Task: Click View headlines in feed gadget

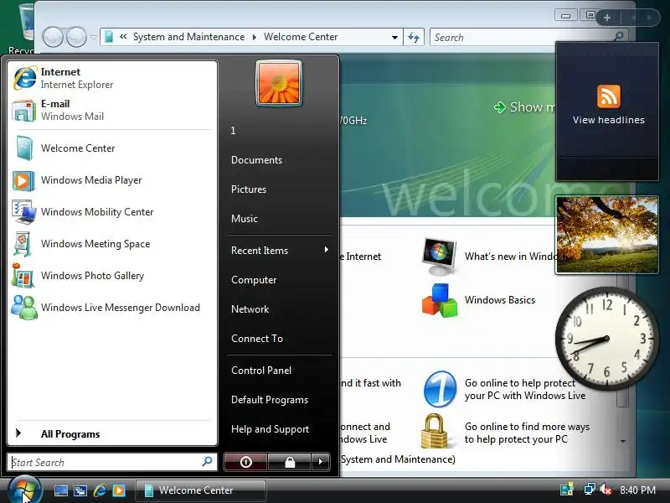Action: [x=609, y=120]
